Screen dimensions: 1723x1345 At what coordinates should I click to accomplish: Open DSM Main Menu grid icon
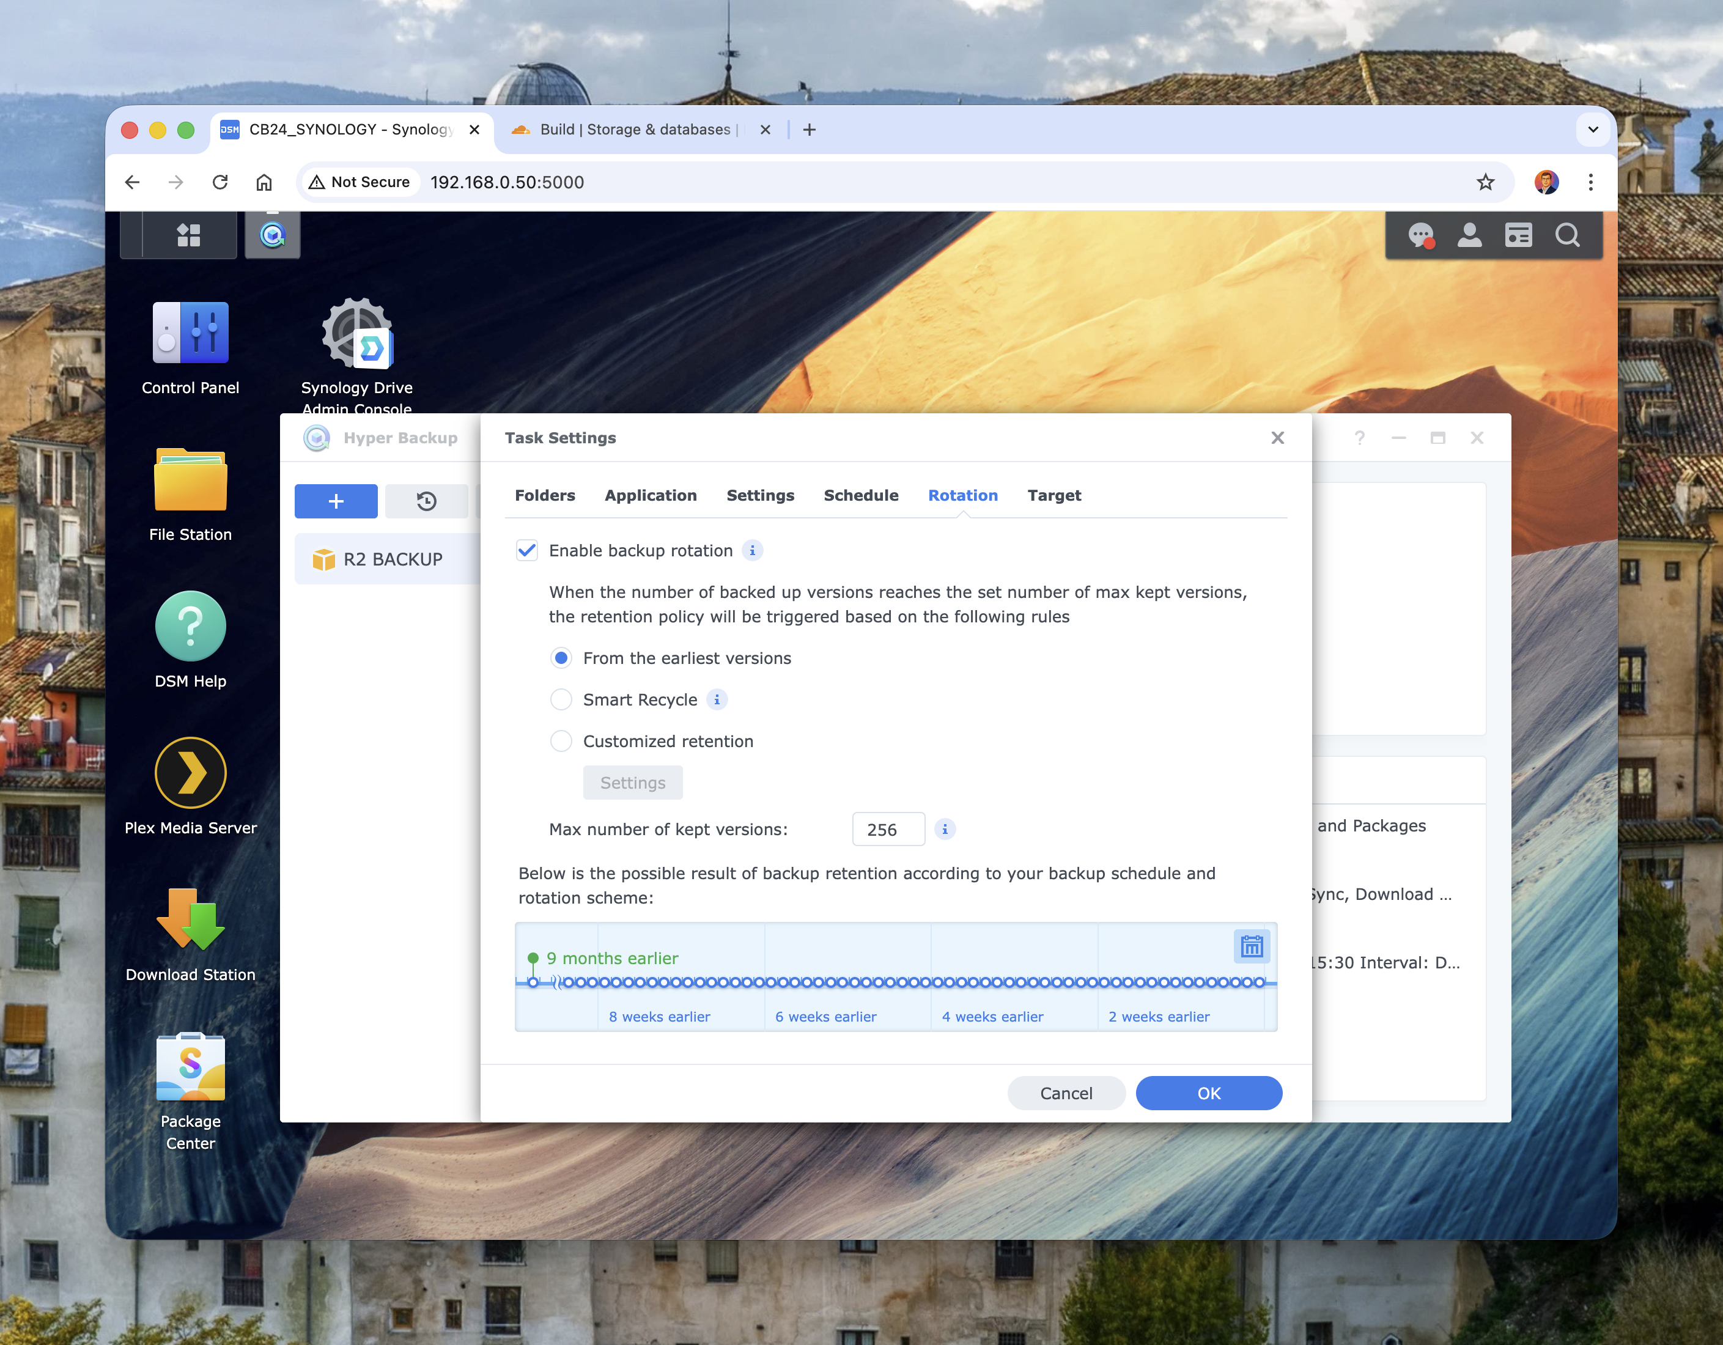[188, 235]
